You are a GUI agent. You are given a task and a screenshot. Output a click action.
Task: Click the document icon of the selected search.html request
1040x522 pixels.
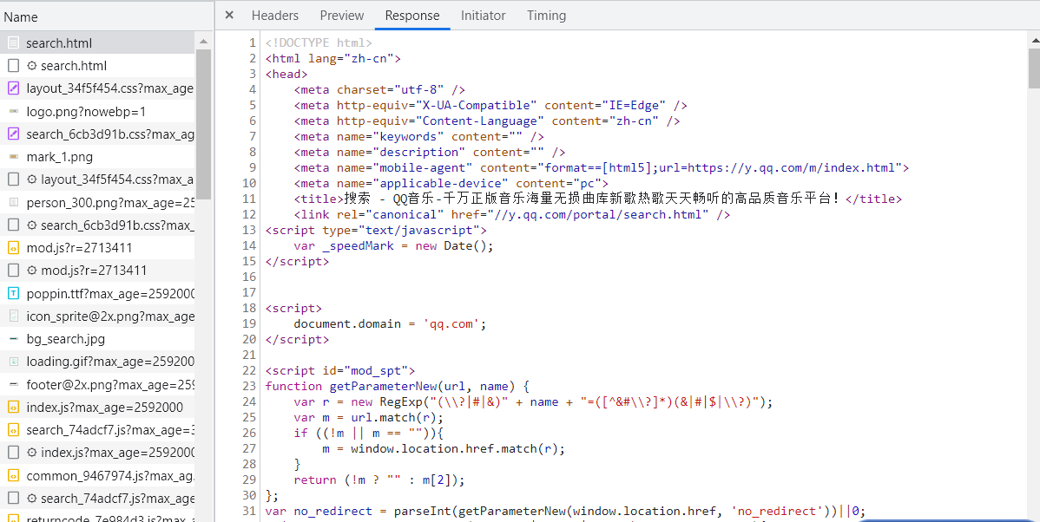coord(13,43)
